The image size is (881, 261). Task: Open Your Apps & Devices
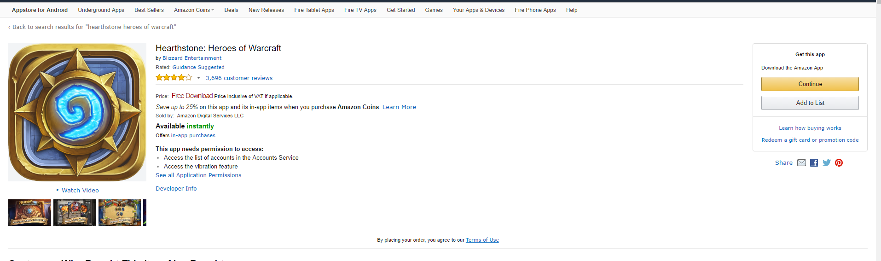(478, 10)
